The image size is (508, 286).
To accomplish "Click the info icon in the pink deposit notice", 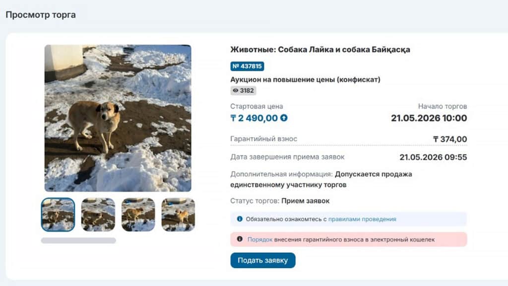I will [x=240, y=239].
